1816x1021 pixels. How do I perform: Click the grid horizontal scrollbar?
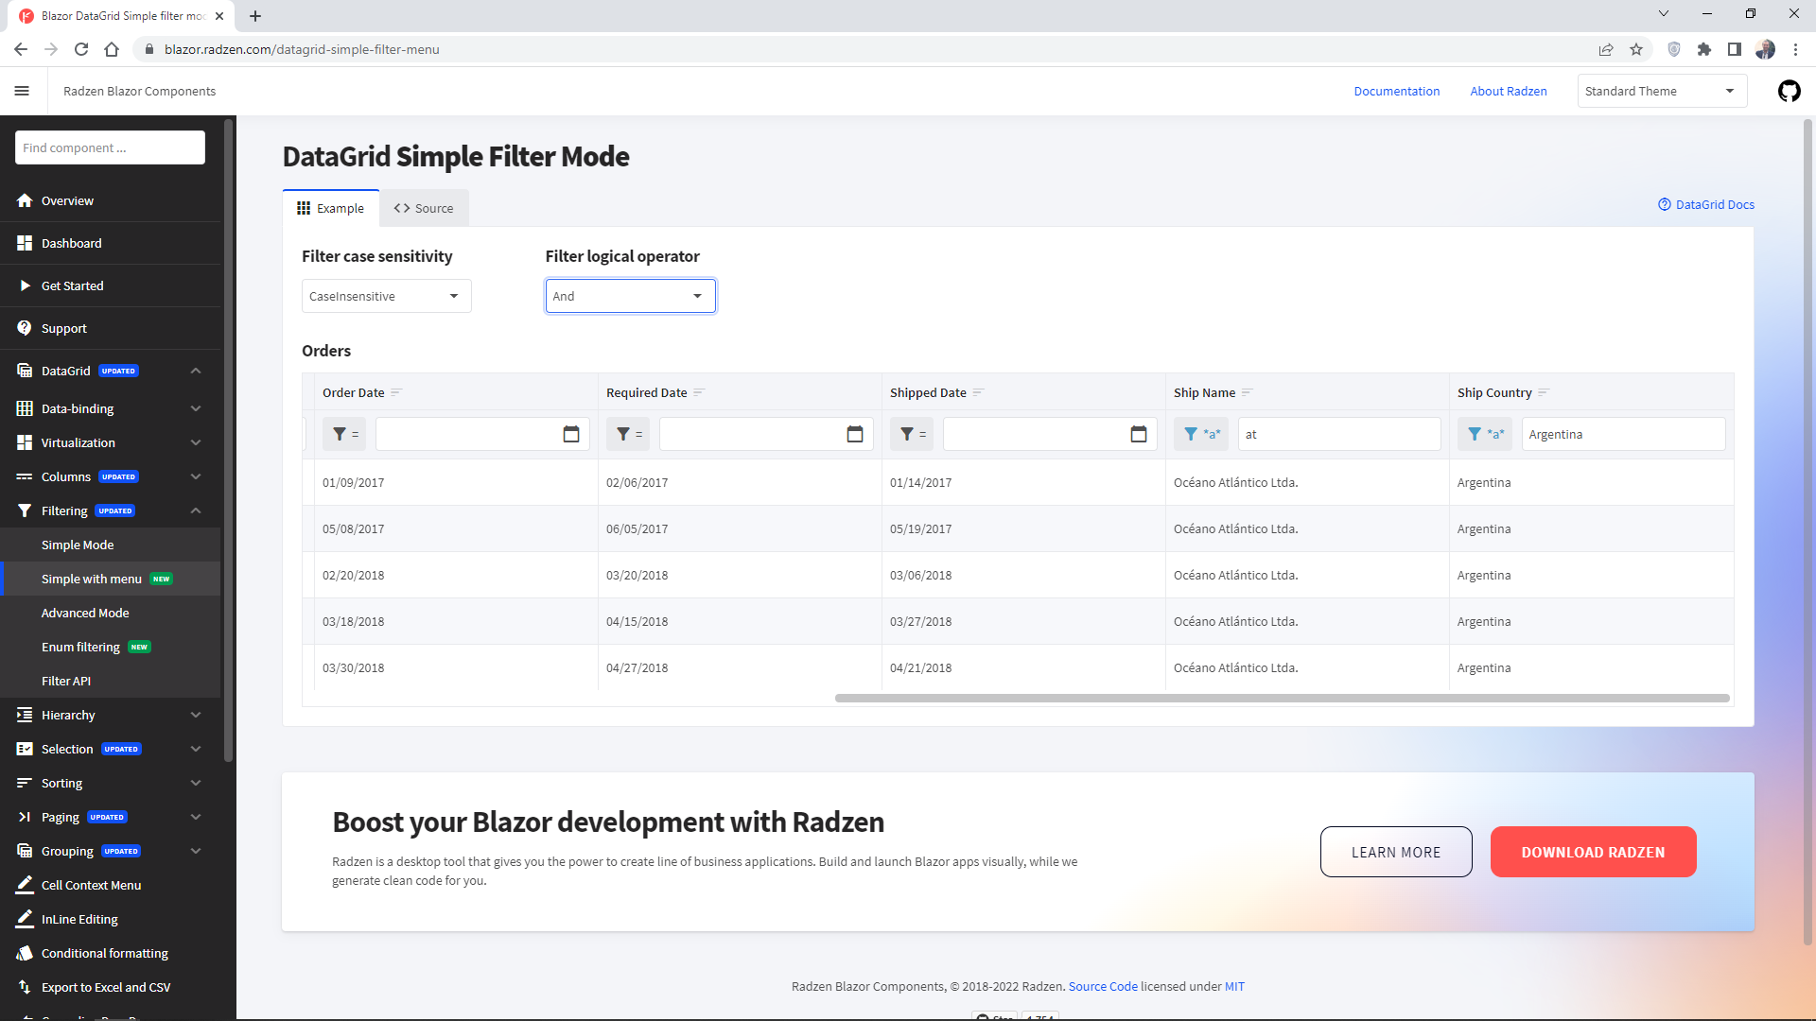(1283, 698)
